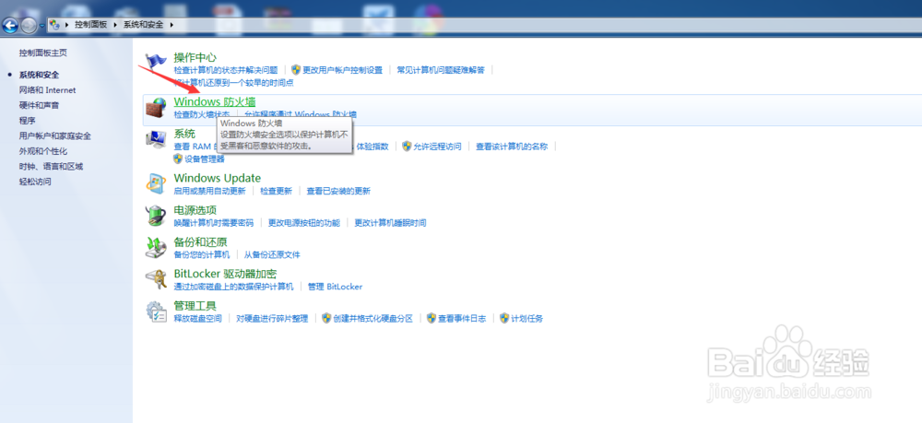The height and width of the screenshot is (423, 922).
Task: Click the Windows Update icon
Action: point(156,183)
